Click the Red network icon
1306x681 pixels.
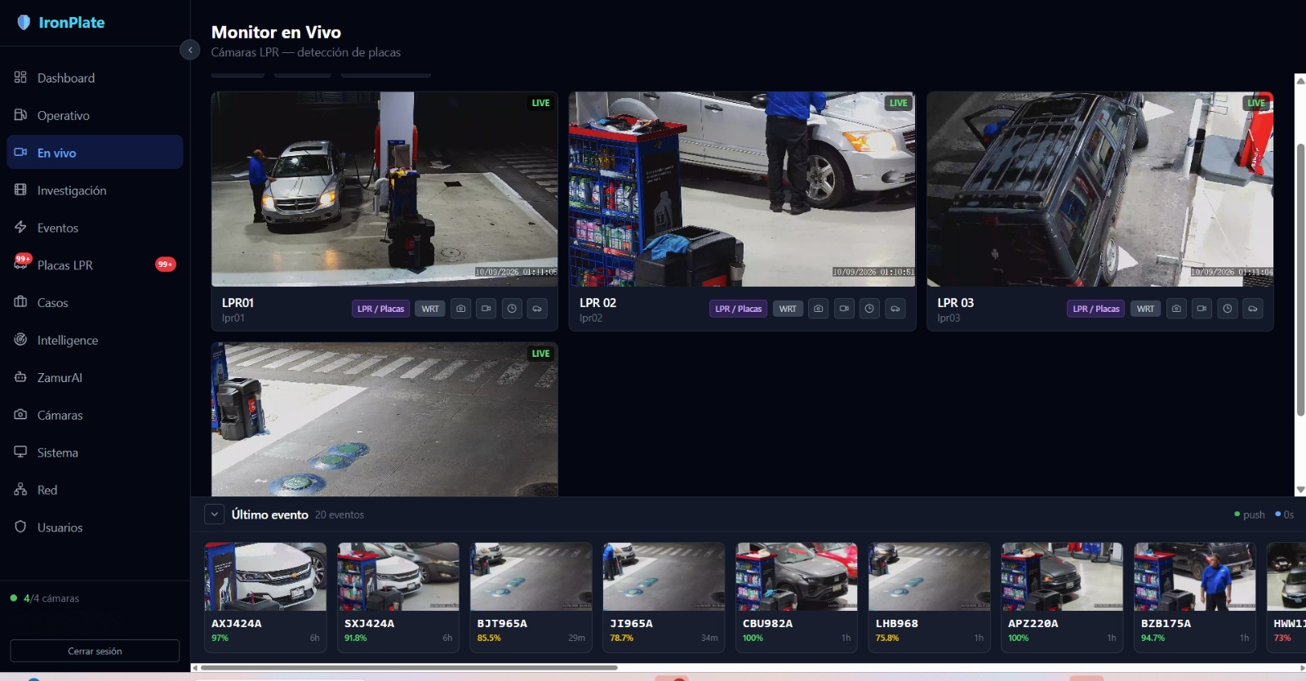coord(20,490)
